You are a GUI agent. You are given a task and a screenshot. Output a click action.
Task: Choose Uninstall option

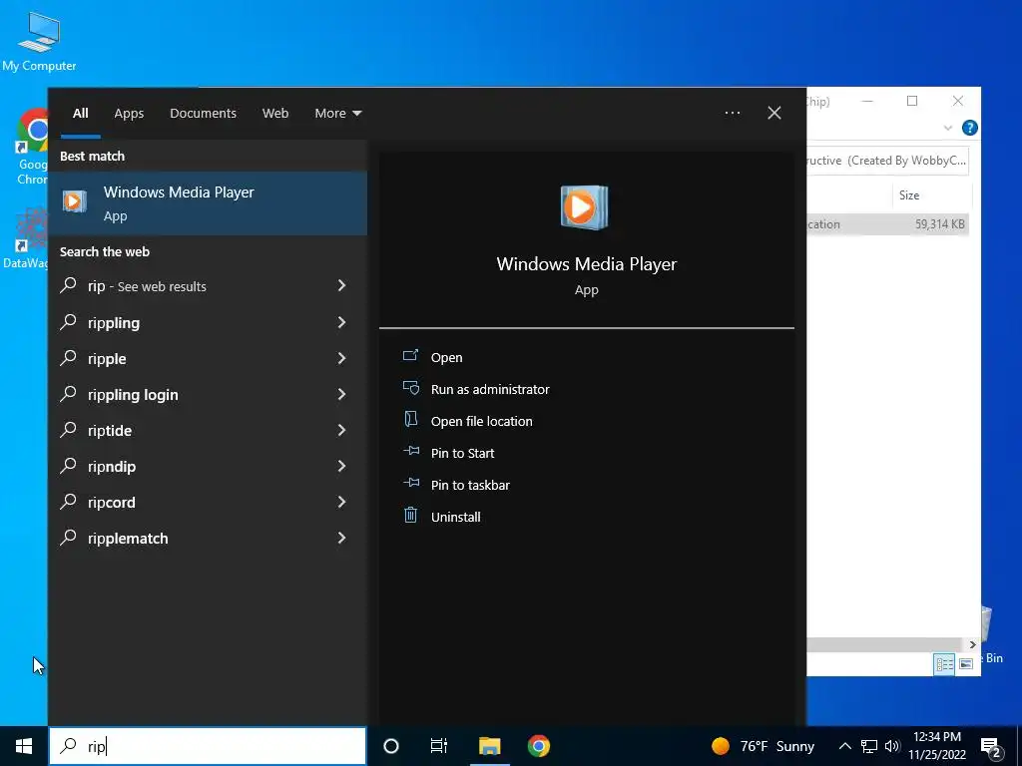pyautogui.click(x=455, y=517)
